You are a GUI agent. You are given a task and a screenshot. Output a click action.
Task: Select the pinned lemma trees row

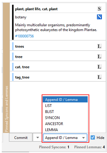[x=58, y=46]
